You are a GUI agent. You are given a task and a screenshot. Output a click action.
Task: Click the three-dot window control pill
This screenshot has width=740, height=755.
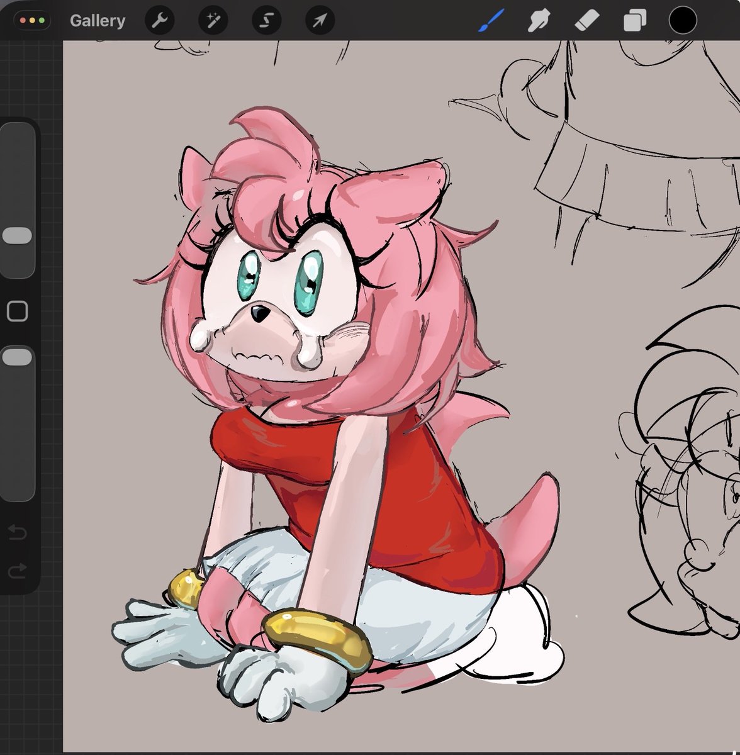[x=31, y=21]
